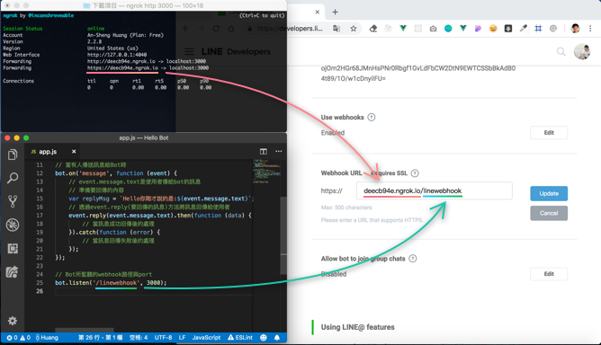Viewport: 601px width, 345px height.
Task: Open the VS Code Source Control icon
Action: coord(13,201)
